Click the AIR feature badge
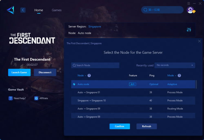The image size is (204, 140). click(x=132, y=84)
